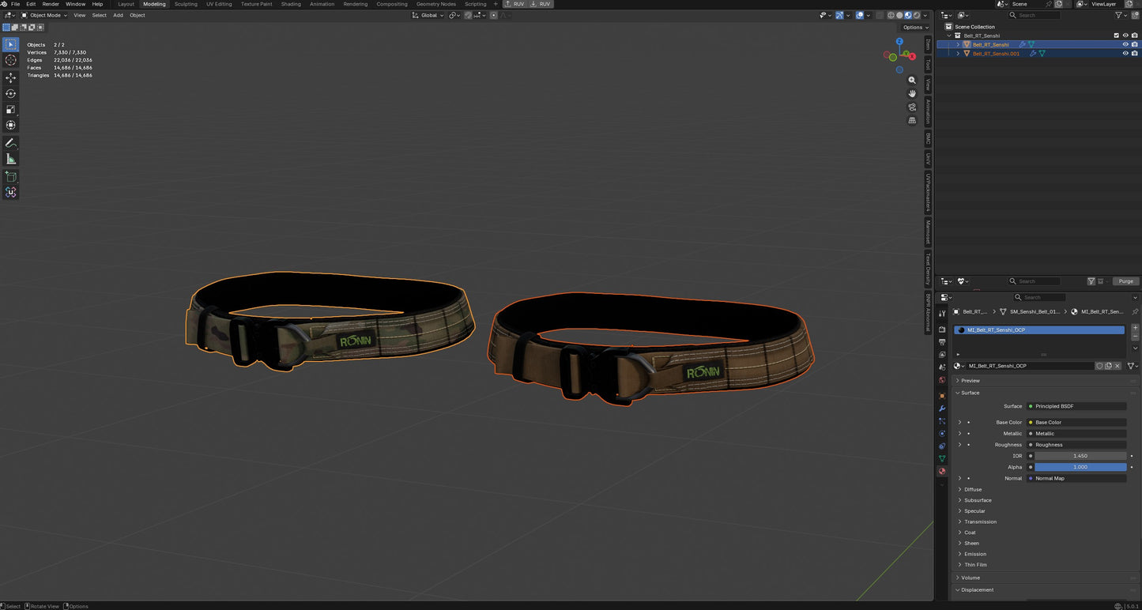Hide Belt_RT_Senshi object eye icon
Screen dimensions: 1142x610
[1125, 44]
